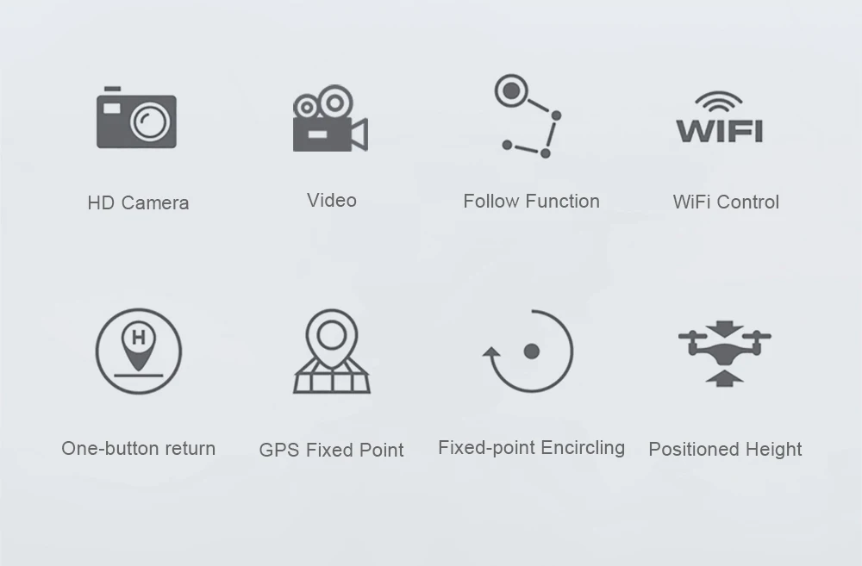Viewport: 862px width, 566px height.
Task: Click the center dot of encircling icon
Action: click(x=532, y=351)
